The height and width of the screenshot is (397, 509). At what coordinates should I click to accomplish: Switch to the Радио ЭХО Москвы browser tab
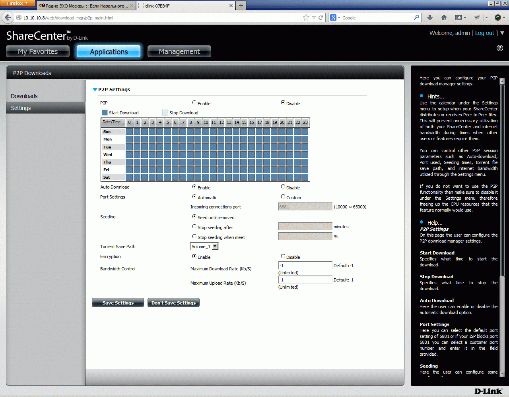(86, 6)
